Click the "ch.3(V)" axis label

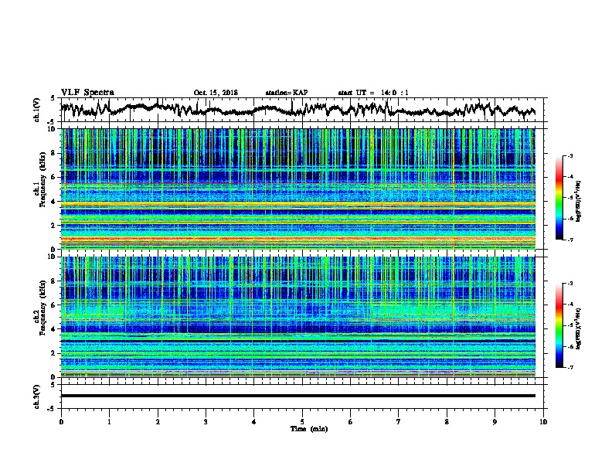pos(37,396)
